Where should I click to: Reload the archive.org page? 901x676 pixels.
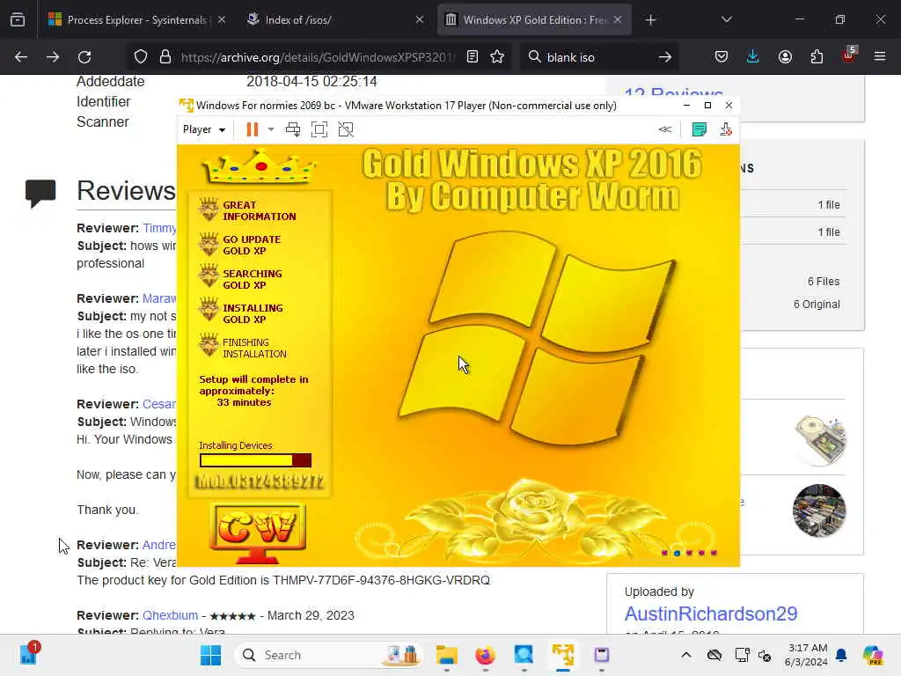(x=84, y=57)
